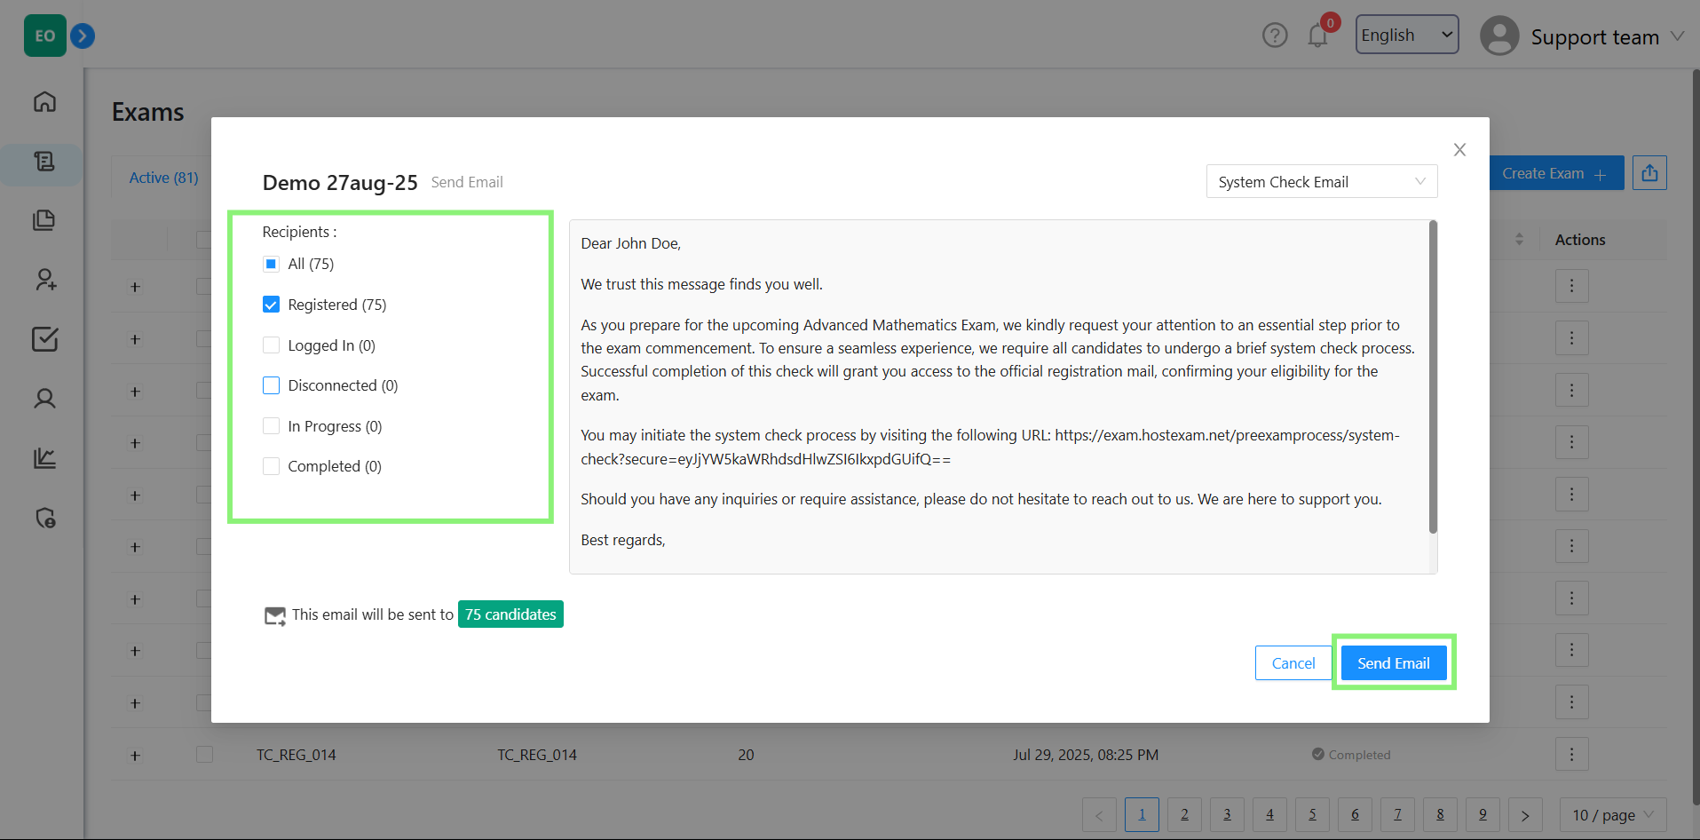This screenshot has width=1700, height=840.
Task: Open the checkmark tasks sidebar icon
Action: (x=44, y=339)
